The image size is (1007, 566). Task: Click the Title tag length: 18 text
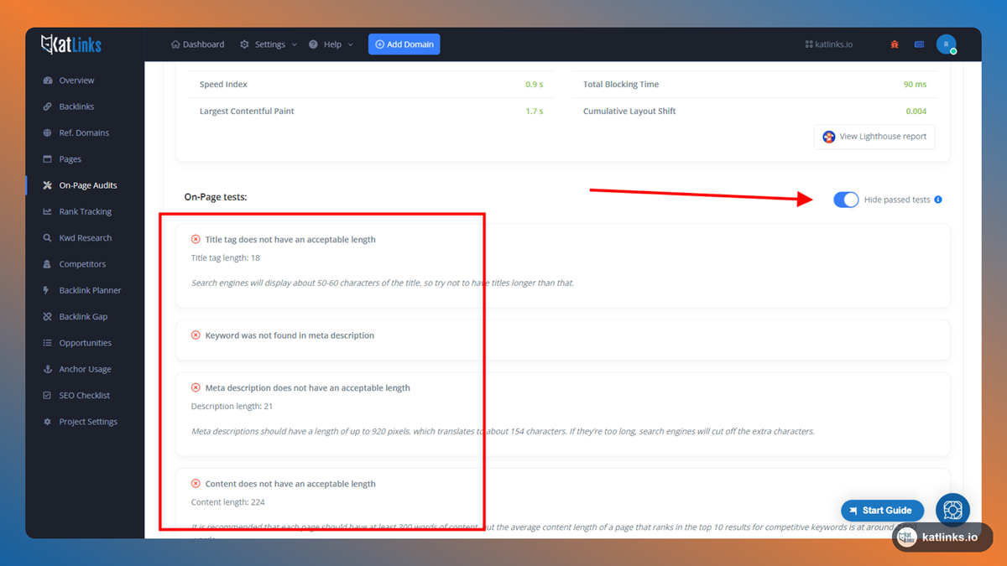(226, 258)
